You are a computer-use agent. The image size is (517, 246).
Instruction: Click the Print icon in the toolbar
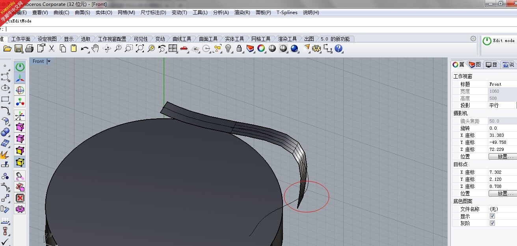[x=29, y=48]
